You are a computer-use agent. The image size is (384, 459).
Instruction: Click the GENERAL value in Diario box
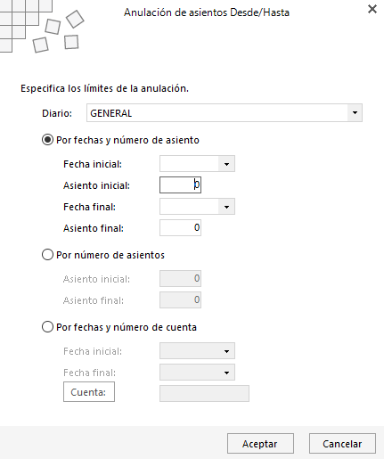point(111,113)
